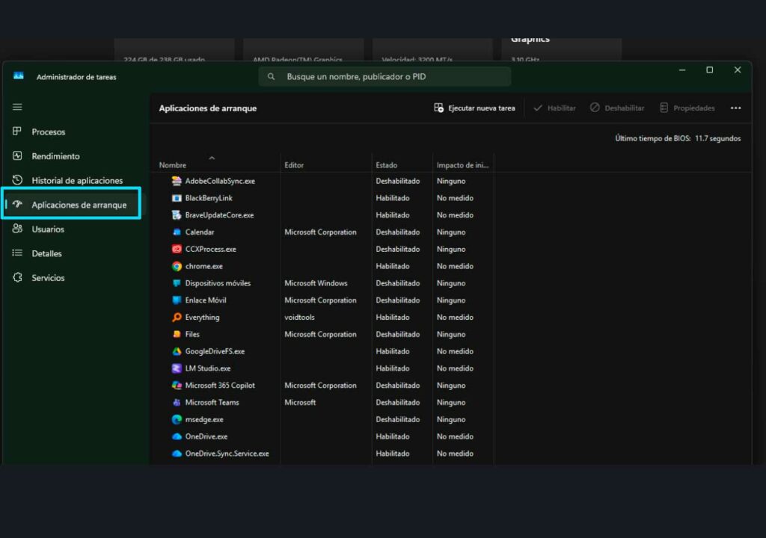Click No medido impact of LM Studio.exe
Screen dimensions: 766x538
(x=455, y=368)
